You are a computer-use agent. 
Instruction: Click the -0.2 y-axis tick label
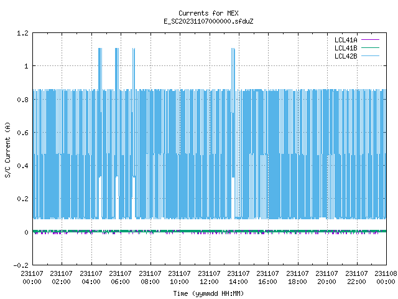pyautogui.click(x=21, y=265)
